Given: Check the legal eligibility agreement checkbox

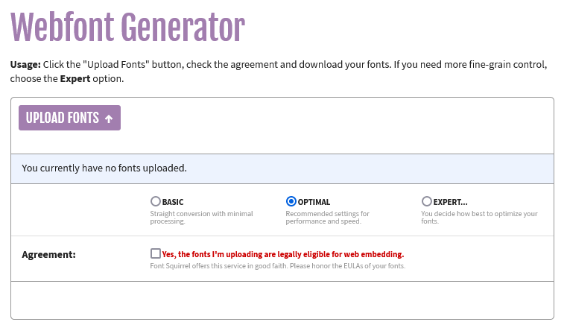Looking at the screenshot, I should (x=155, y=253).
